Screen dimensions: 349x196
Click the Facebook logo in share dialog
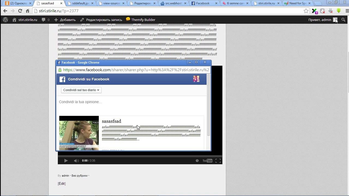(x=62, y=79)
